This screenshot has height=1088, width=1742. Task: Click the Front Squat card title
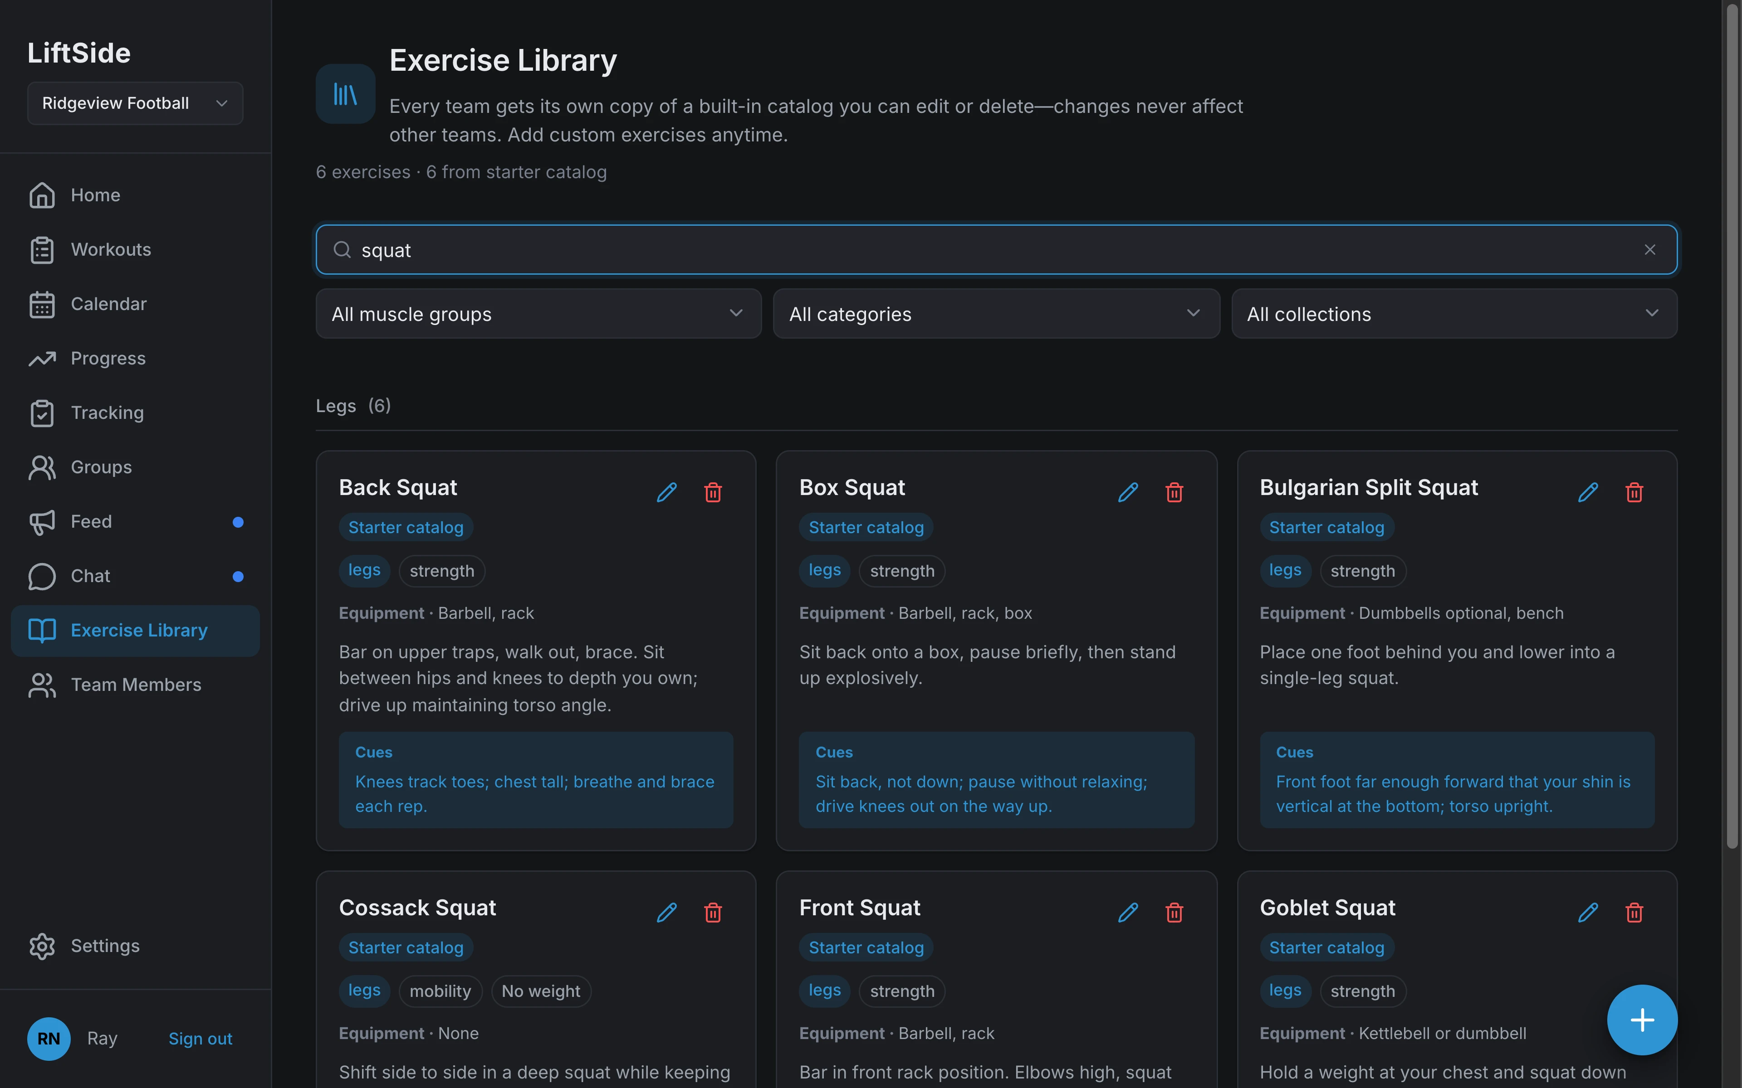[860, 908]
